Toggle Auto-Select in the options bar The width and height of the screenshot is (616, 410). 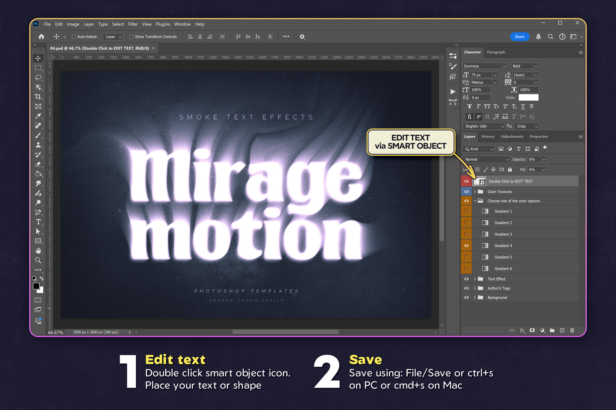click(x=74, y=37)
